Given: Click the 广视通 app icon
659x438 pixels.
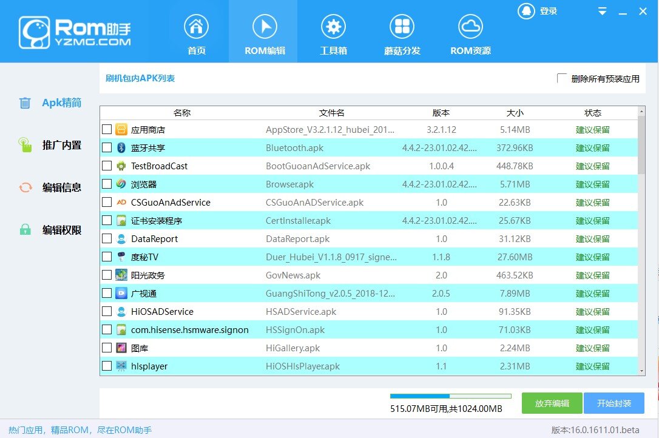Looking at the screenshot, I should [x=121, y=293].
